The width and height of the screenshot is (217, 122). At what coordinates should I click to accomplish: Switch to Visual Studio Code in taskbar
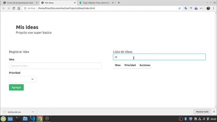(33, 119)
